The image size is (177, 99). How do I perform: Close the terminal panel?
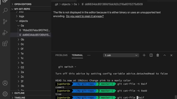pyautogui.click(x=171, y=55)
